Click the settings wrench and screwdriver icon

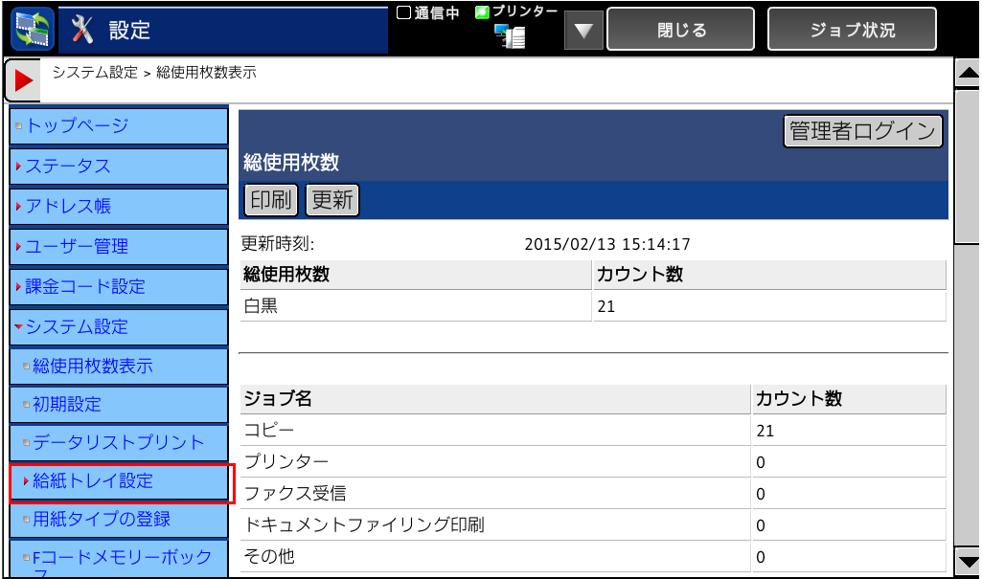pos(83,30)
